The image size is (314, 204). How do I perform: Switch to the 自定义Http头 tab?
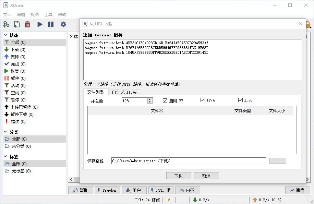(x=124, y=92)
